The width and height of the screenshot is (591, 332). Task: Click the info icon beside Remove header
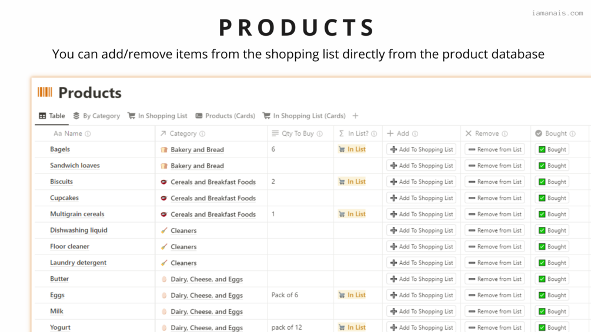click(x=505, y=134)
